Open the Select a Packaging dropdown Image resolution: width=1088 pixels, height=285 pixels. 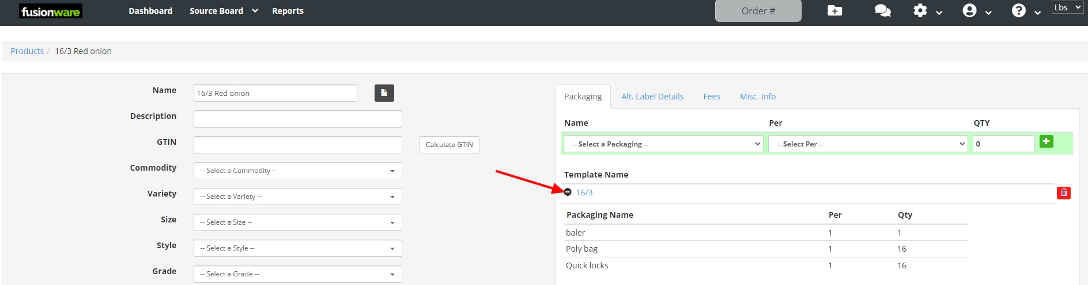point(663,144)
